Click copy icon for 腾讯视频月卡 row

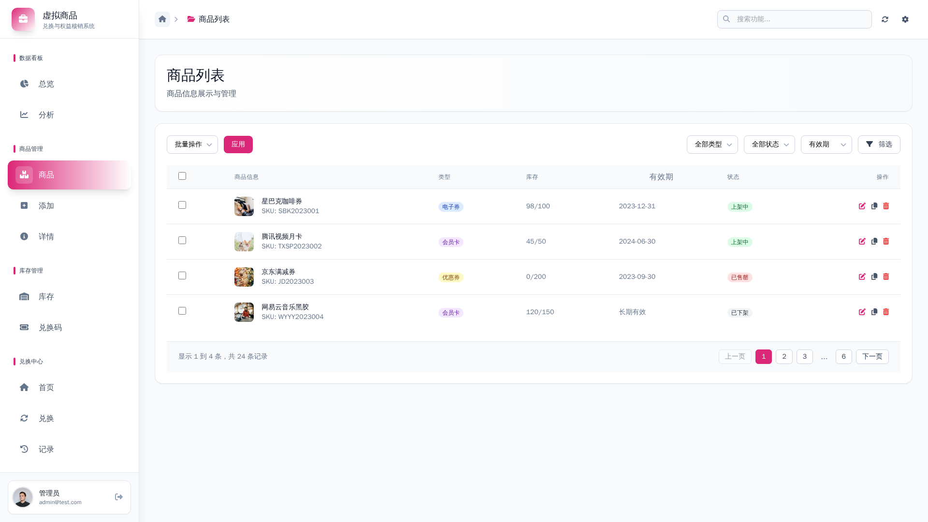(874, 242)
